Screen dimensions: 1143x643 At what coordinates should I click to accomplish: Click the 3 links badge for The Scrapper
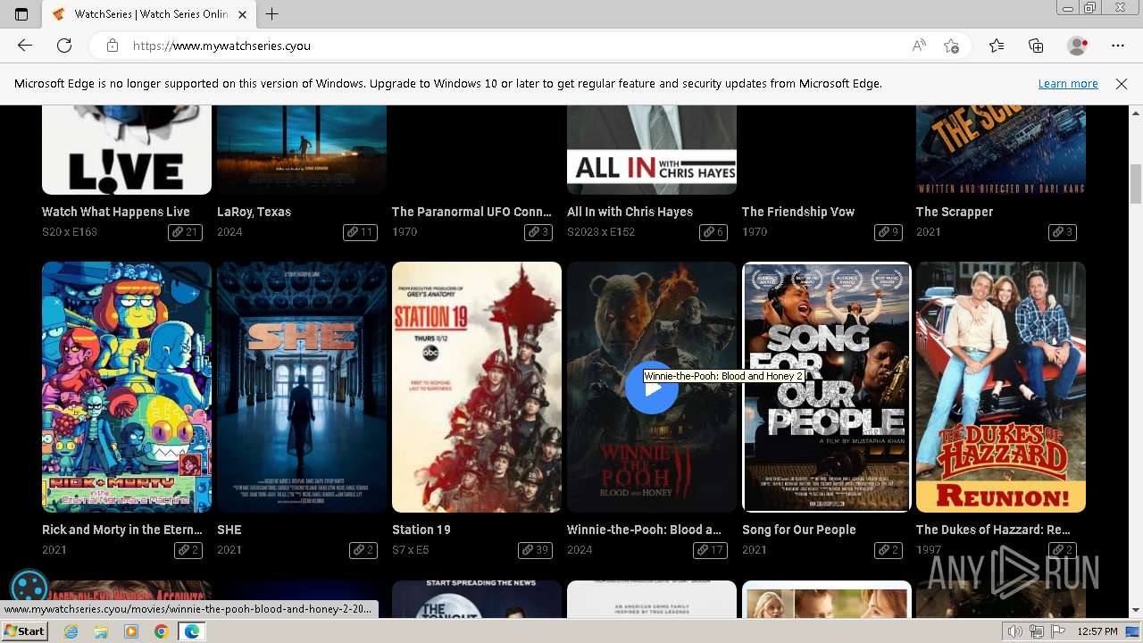coord(1063,232)
